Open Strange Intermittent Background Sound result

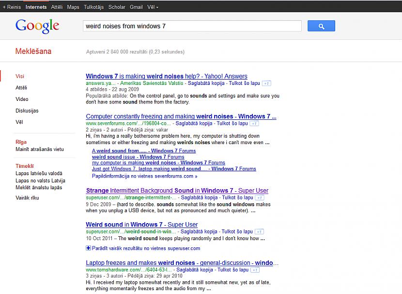click(x=177, y=191)
